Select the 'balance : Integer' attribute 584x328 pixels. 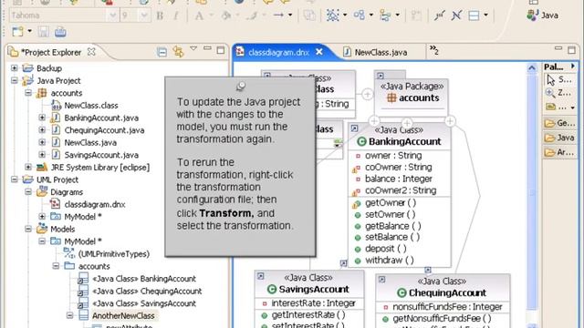click(x=400, y=179)
